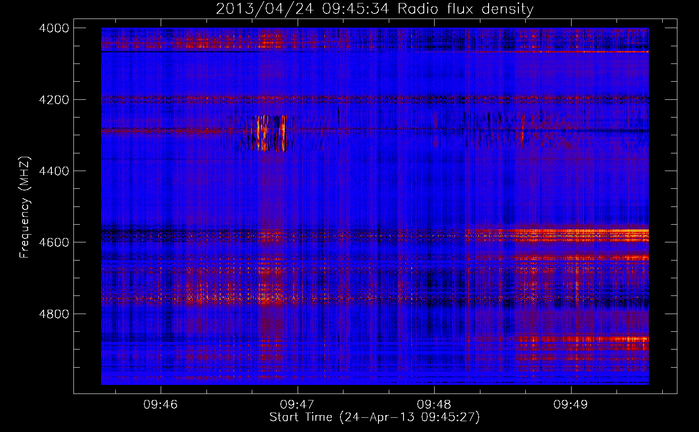
Task: Click the 4200 frequency tick label
Action: (54, 100)
